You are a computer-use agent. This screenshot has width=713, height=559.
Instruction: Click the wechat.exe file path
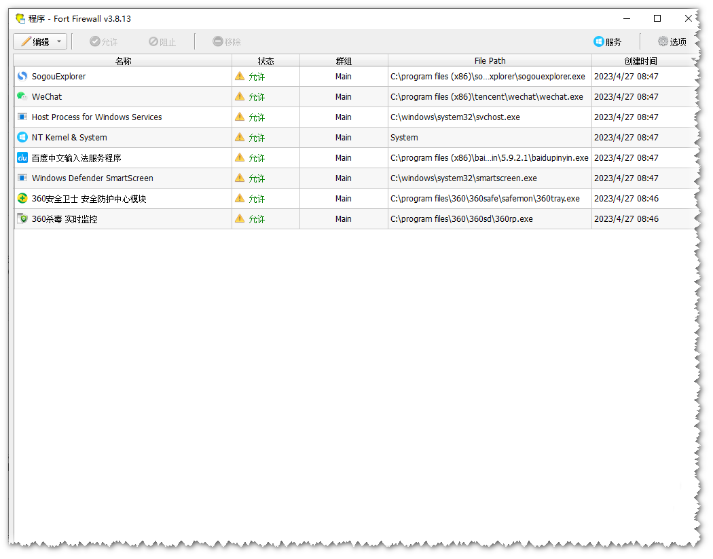pos(487,97)
